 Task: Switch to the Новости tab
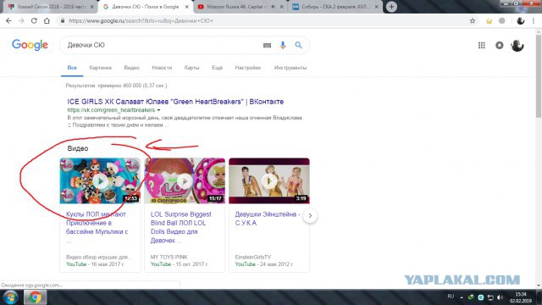(162, 68)
